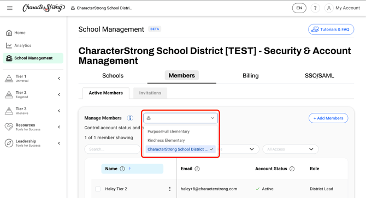Click the BETA badge
The height and width of the screenshot is (198, 366).
tap(155, 29)
